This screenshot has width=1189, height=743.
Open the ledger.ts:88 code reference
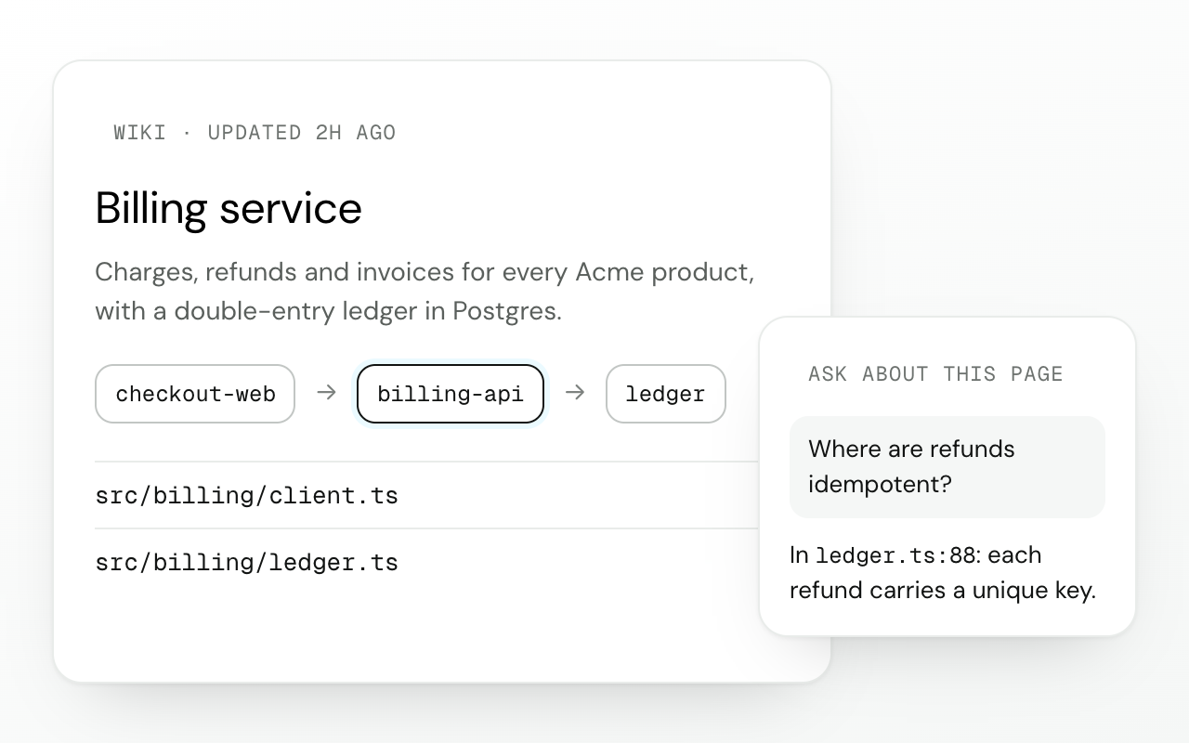(895, 555)
